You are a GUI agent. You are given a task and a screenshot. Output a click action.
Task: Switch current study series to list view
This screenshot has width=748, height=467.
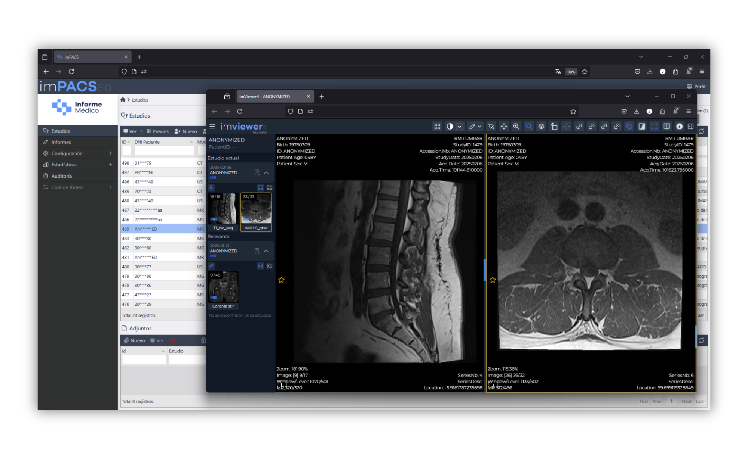pos(270,187)
